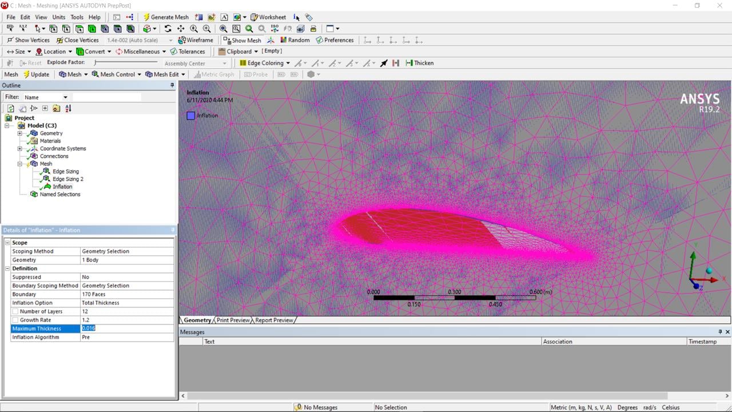Viewport: 732px width, 412px height.
Task: Toggle the Wireframe display mode
Action: tap(196, 40)
